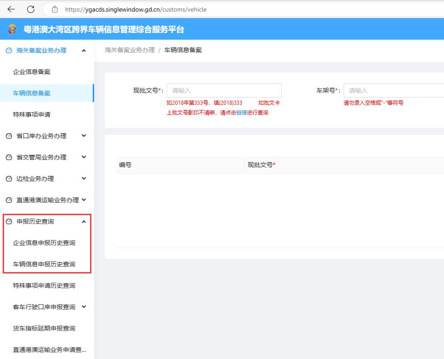Click 海关备案业务办理 in the breadcrumb
This screenshot has height=359, width=444.
129,50
